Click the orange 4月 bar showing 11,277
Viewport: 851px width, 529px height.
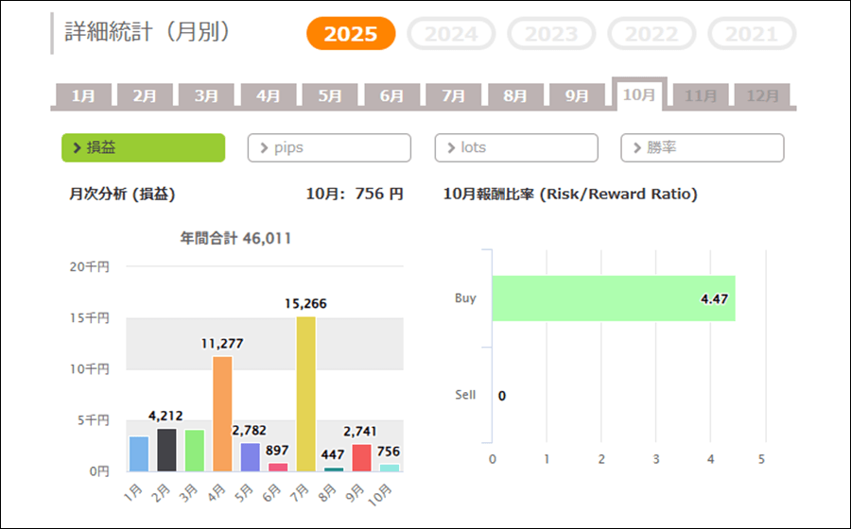(222, 414)
